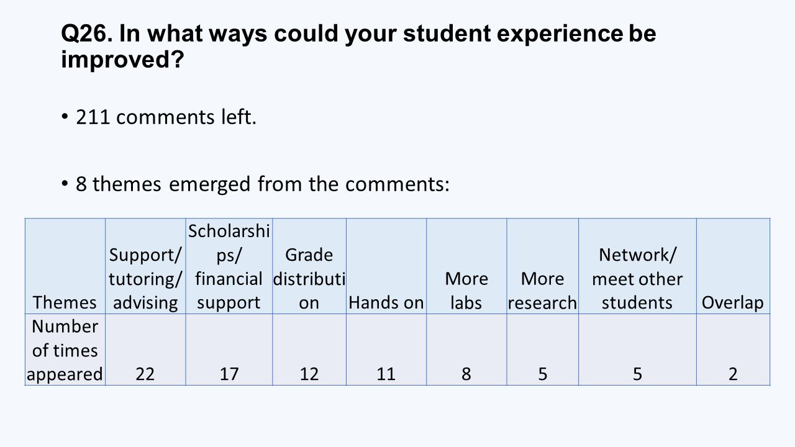Select the '211 comments left' bullet
Viewport: 795px width, 447px height.
tap(166, 117)
